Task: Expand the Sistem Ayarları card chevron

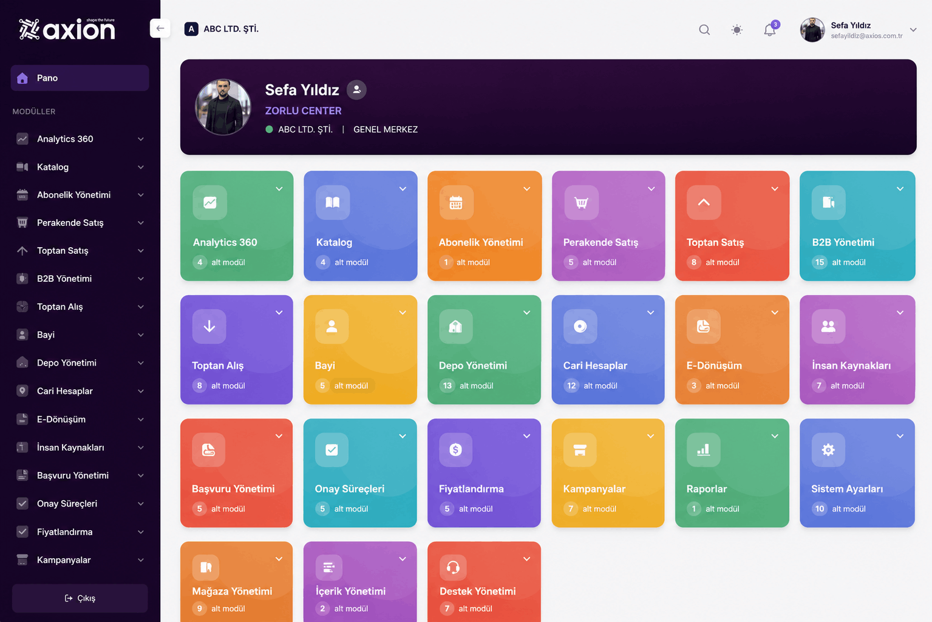Action: [x=900, y=436]
